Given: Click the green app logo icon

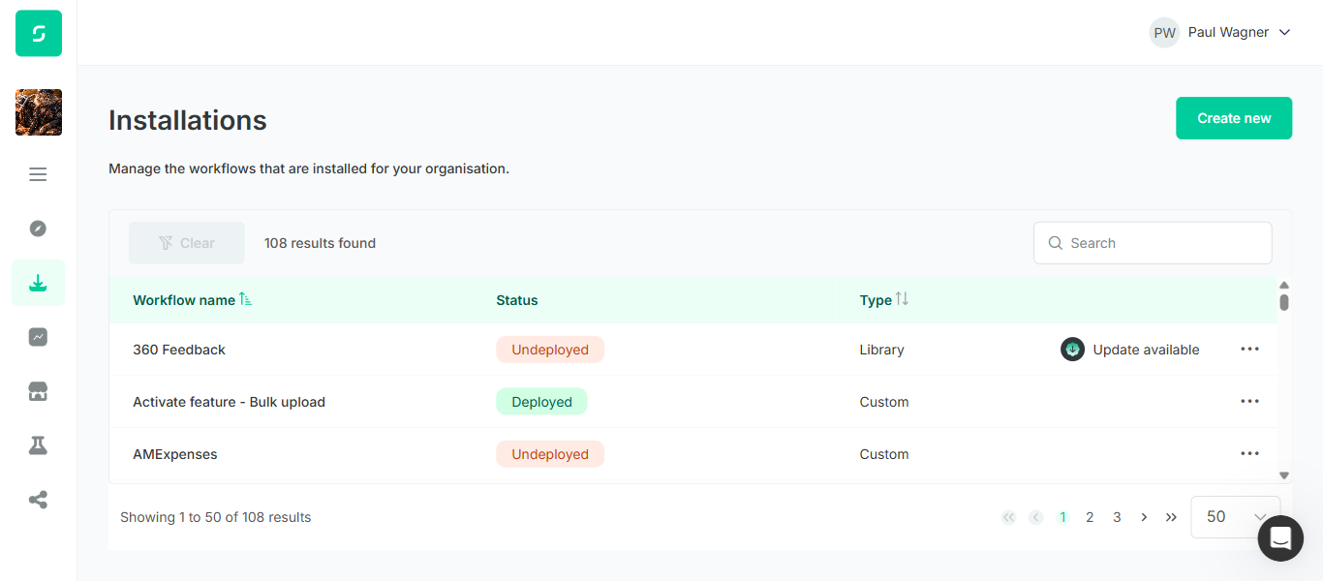Looking at the screenshot, I should coord(39,33).
